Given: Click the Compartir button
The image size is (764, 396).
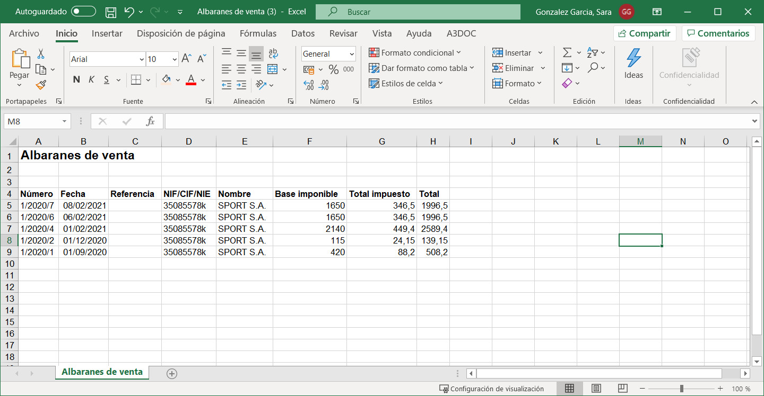Looking at the screenshot, I should point(645,33).
